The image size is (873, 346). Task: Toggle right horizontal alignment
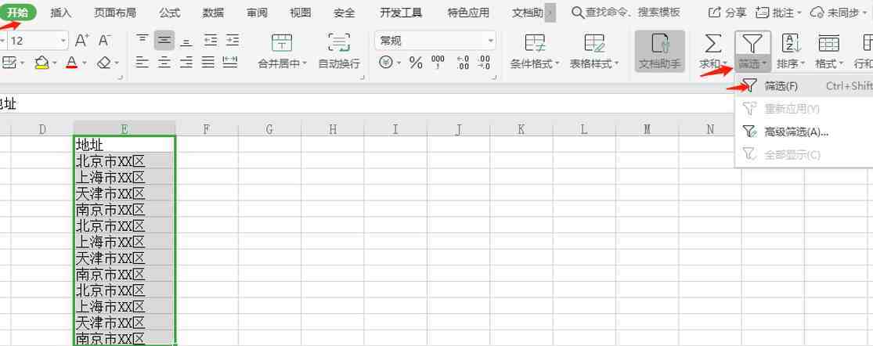(186, 62)
